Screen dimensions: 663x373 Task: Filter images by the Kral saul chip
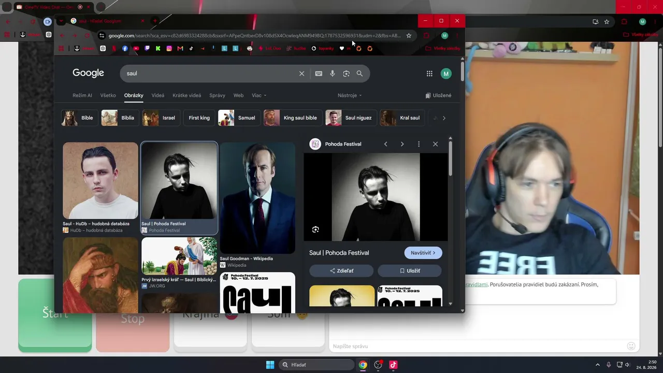pyautogui.click(x=402, y=118)
